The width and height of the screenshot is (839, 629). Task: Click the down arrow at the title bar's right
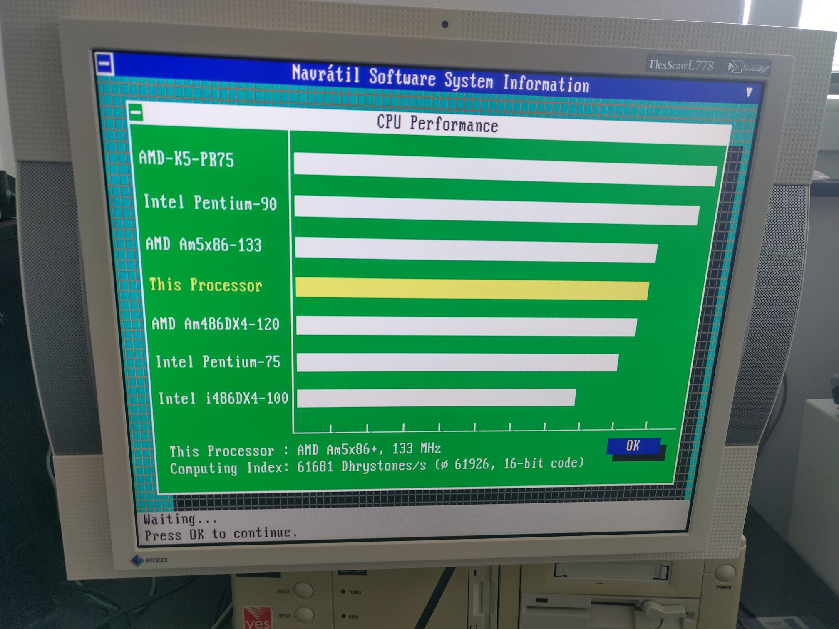[749, 92]
